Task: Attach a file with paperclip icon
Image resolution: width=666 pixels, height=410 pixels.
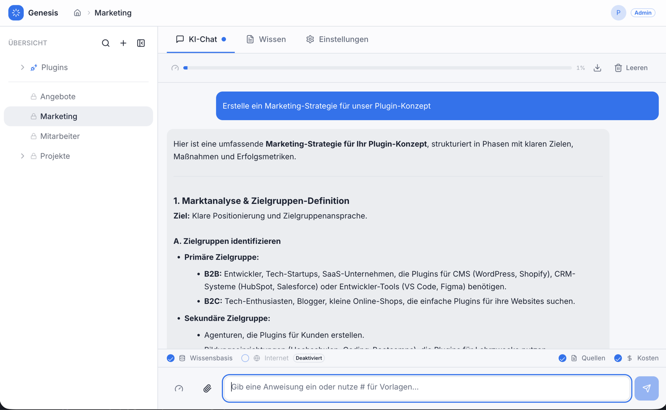Action: coord(207,388)
